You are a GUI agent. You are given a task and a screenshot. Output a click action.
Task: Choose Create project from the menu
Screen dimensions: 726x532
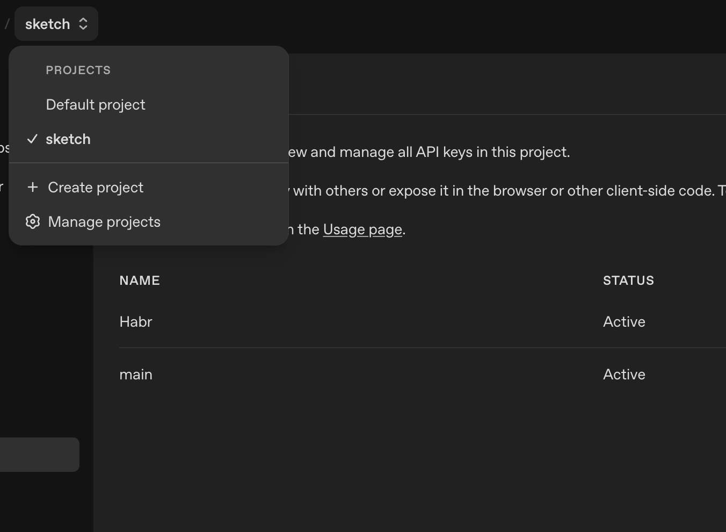coord(96,188)
